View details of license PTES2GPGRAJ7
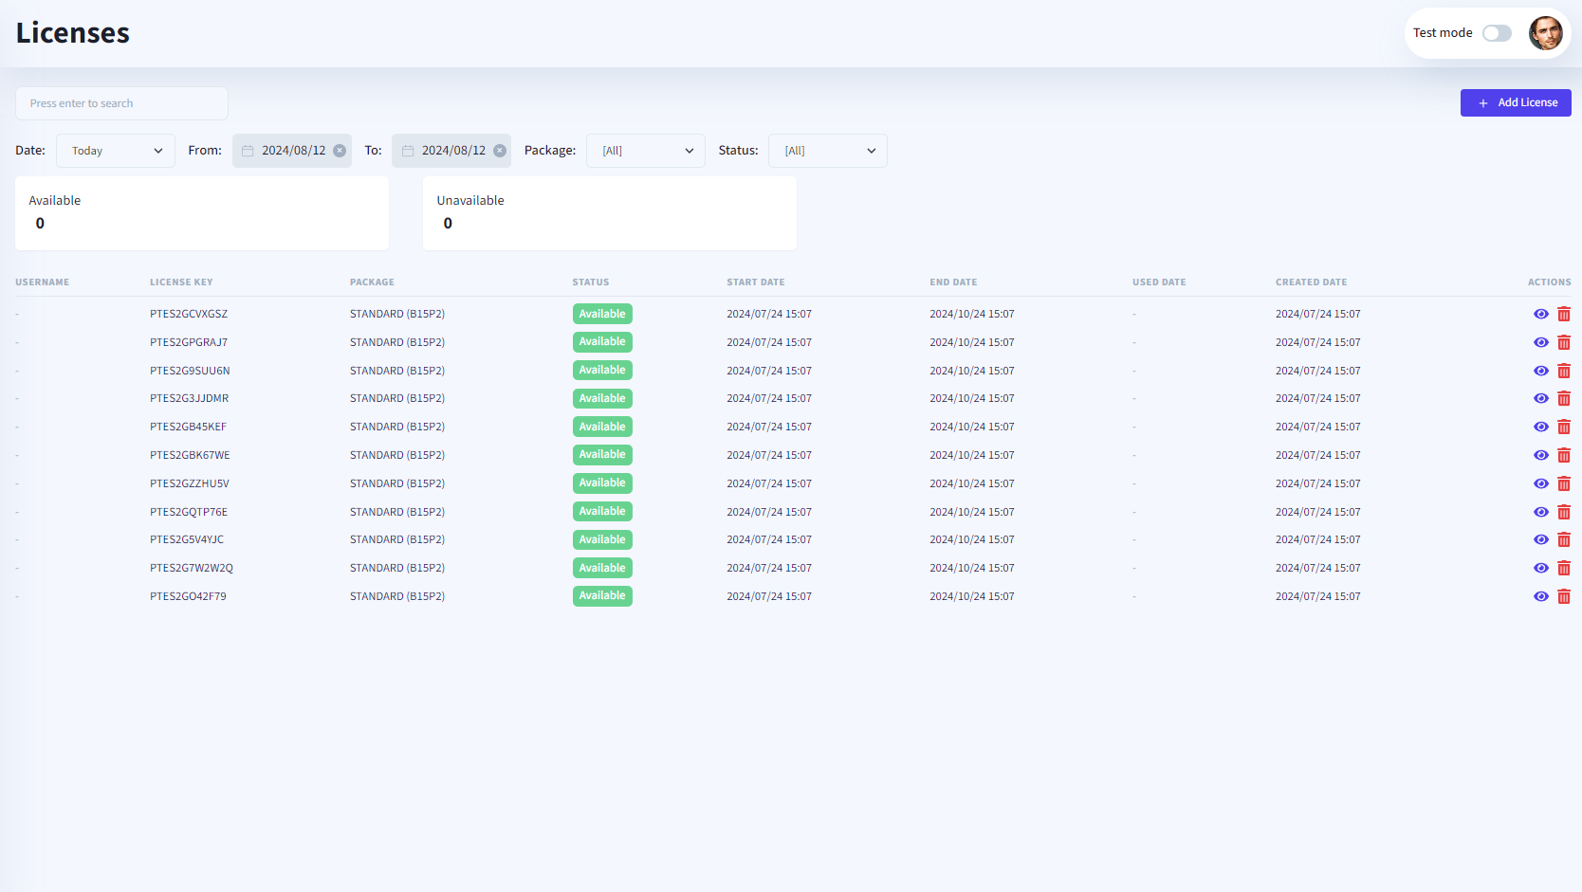This screenshot has height=892, width=1582. tap(1540, 342)
